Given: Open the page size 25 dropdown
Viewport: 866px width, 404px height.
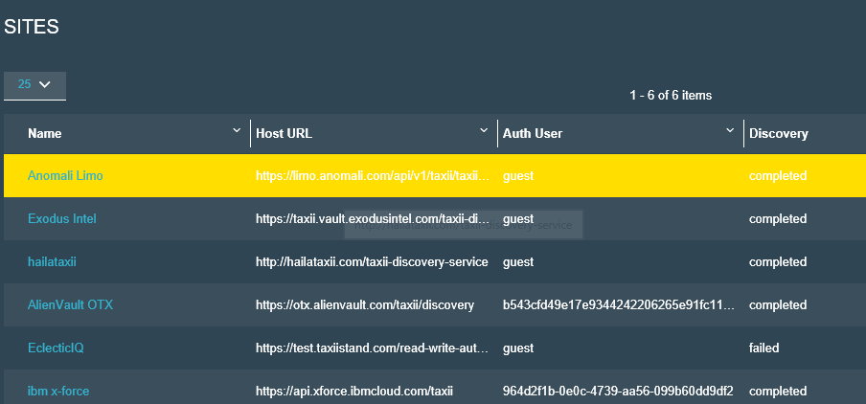Looking at the screenshot, I should [34, 84].
